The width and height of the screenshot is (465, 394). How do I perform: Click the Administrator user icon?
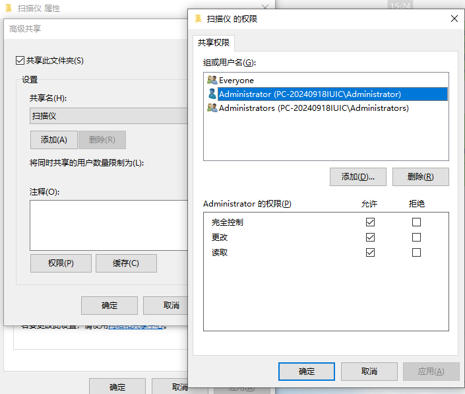coord(212,94)
